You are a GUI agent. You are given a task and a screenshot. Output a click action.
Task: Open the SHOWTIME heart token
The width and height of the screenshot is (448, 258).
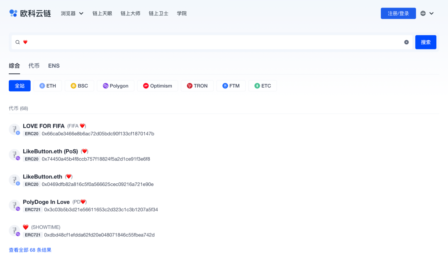[42, 227]
